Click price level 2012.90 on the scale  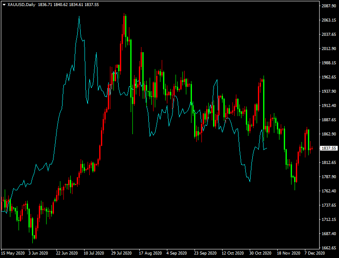[x=329, y=49]
